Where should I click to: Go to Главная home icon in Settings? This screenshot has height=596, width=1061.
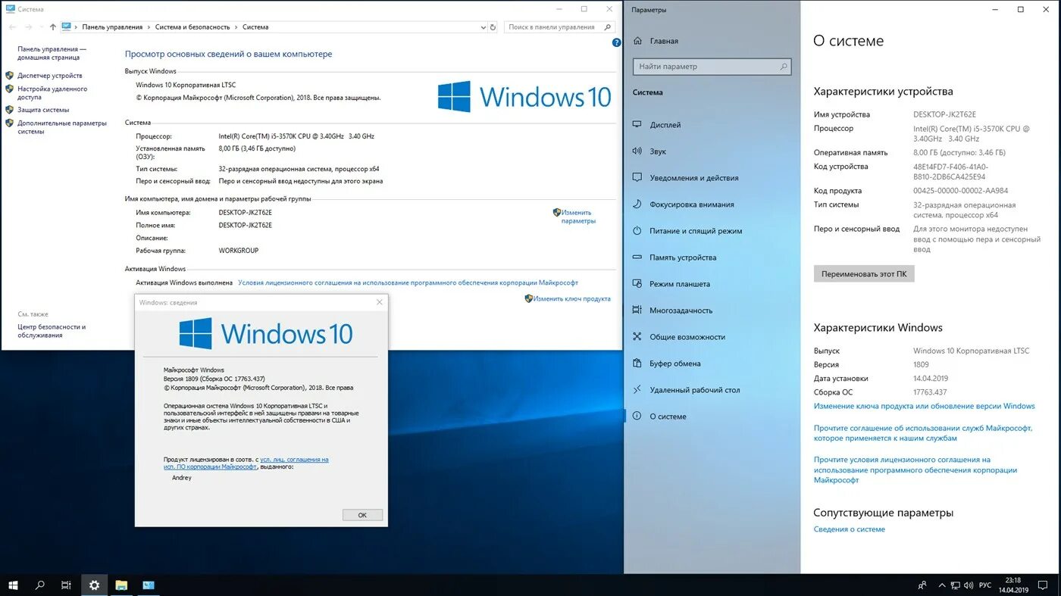(637, 41)
